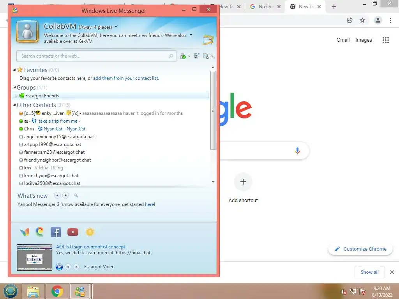Click the voice search microphone icon
Image resolution: width=399 pixels, height=299 pixels.
click(297, 151)
